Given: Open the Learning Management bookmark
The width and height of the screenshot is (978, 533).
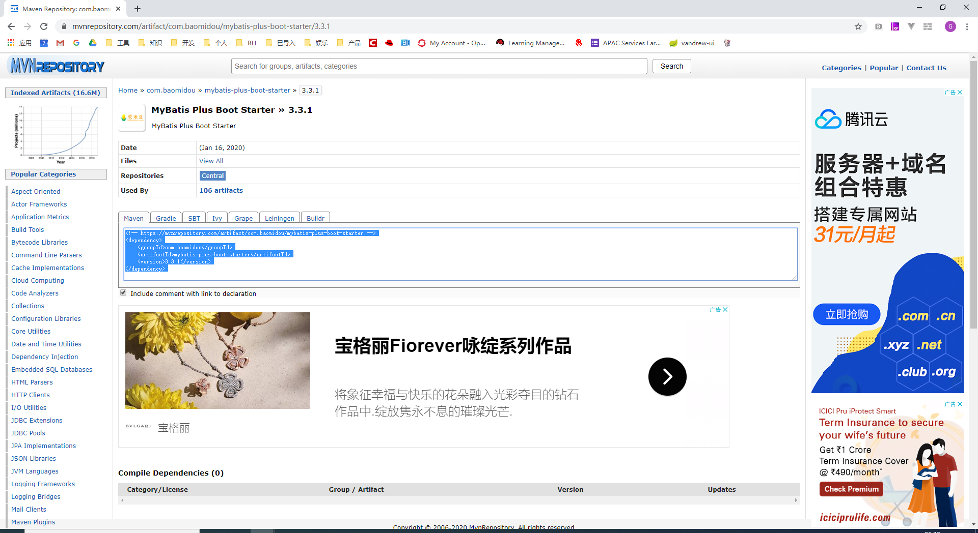Looking at the screenshot, I should click(x=530, y=43).
